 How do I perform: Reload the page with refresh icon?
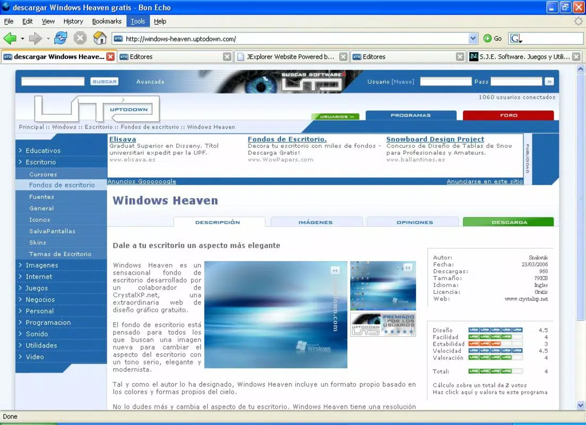click(x=61, y=38)
